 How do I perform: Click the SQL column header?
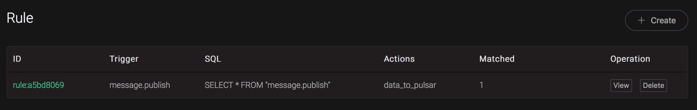pos(213,59)
